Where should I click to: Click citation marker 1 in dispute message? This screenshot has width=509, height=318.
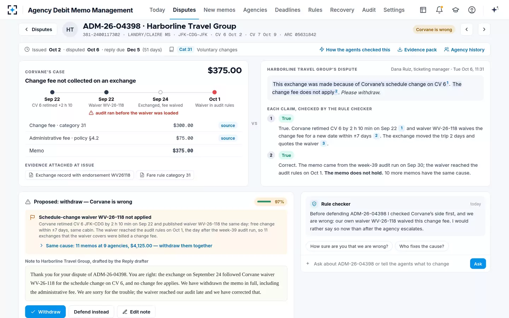[x=447, y=83]
